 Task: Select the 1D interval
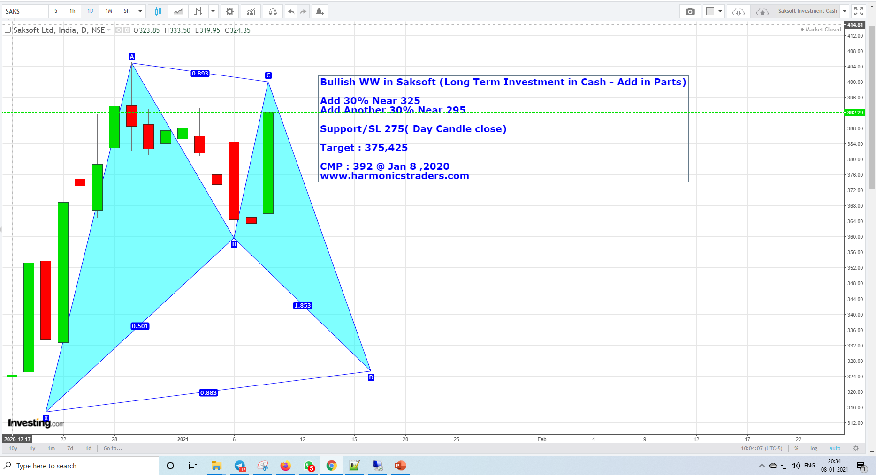[91, 11]
